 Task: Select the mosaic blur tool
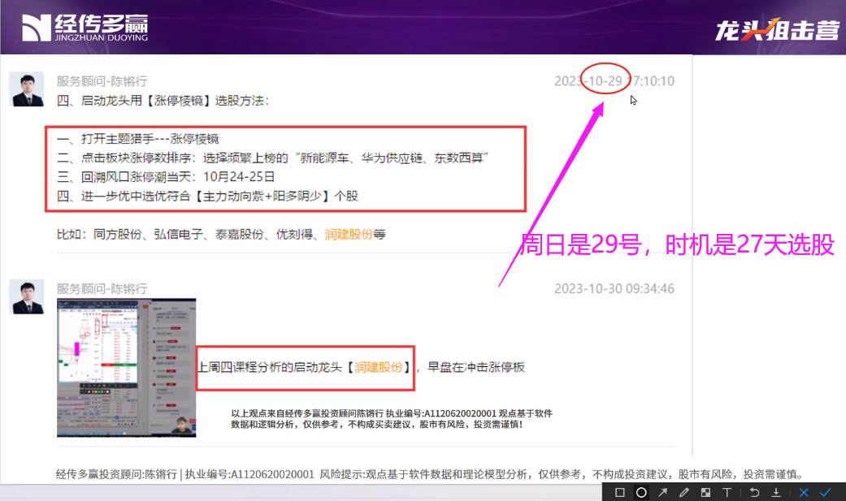tap(705, 492)
